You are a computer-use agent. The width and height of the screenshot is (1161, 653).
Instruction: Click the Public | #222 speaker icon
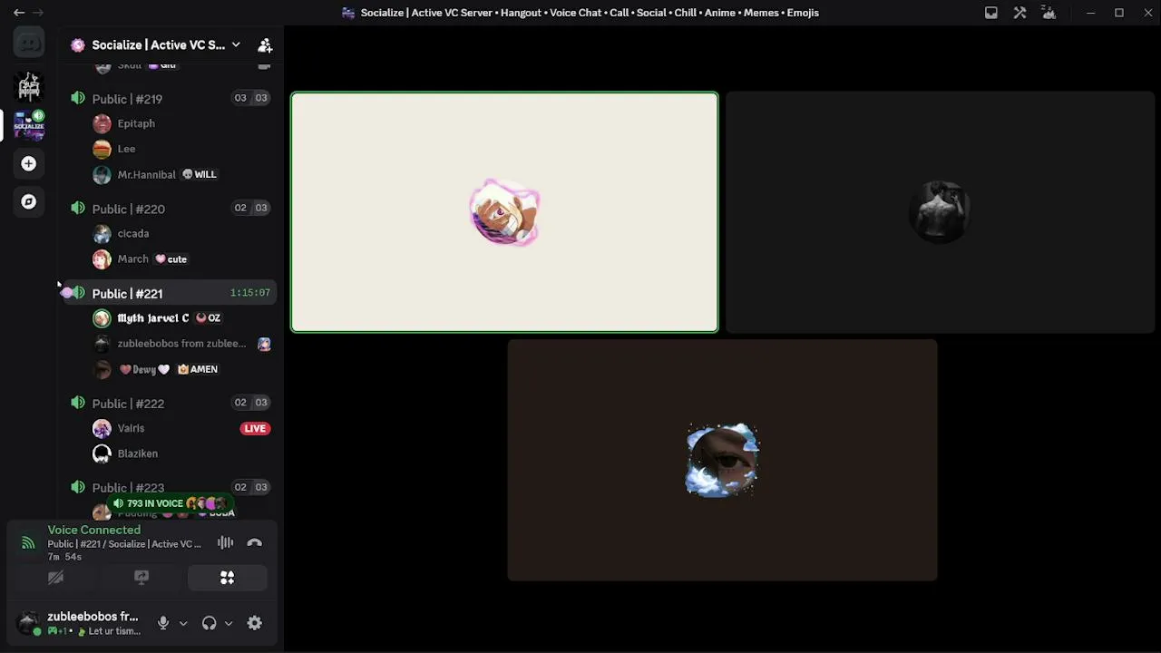pos(78,403)
